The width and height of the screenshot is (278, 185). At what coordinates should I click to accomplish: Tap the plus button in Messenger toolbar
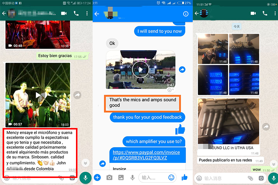(x=97, y=177)
